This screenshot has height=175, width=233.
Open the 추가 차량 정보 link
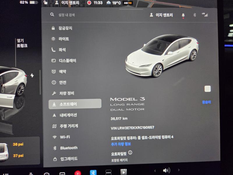pos(121,144)
